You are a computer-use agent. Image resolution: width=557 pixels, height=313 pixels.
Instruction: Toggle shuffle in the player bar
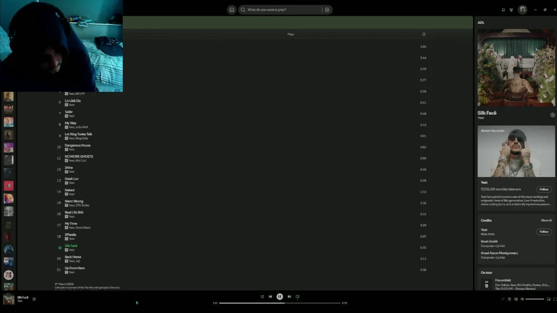[262, 296]
